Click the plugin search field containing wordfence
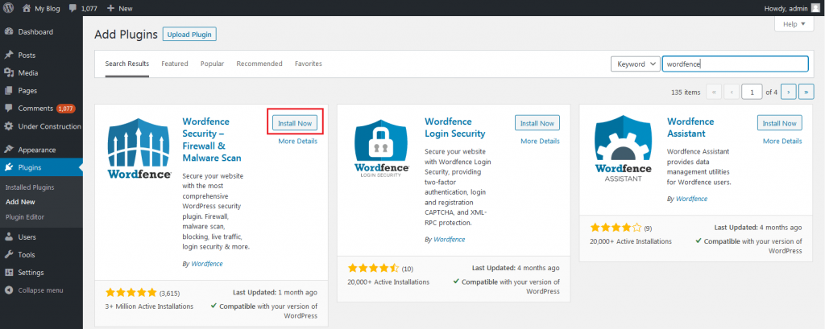The image size is (825, 329). coord(735,64)
